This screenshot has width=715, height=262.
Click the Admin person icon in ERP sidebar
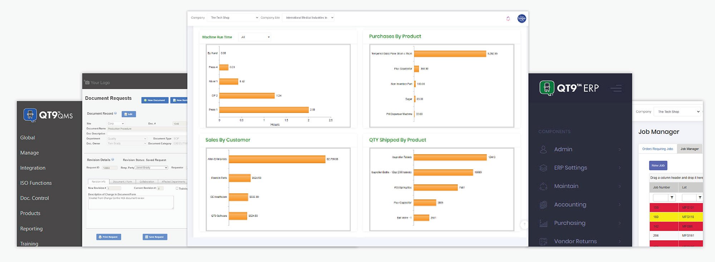tap(543, 149)
